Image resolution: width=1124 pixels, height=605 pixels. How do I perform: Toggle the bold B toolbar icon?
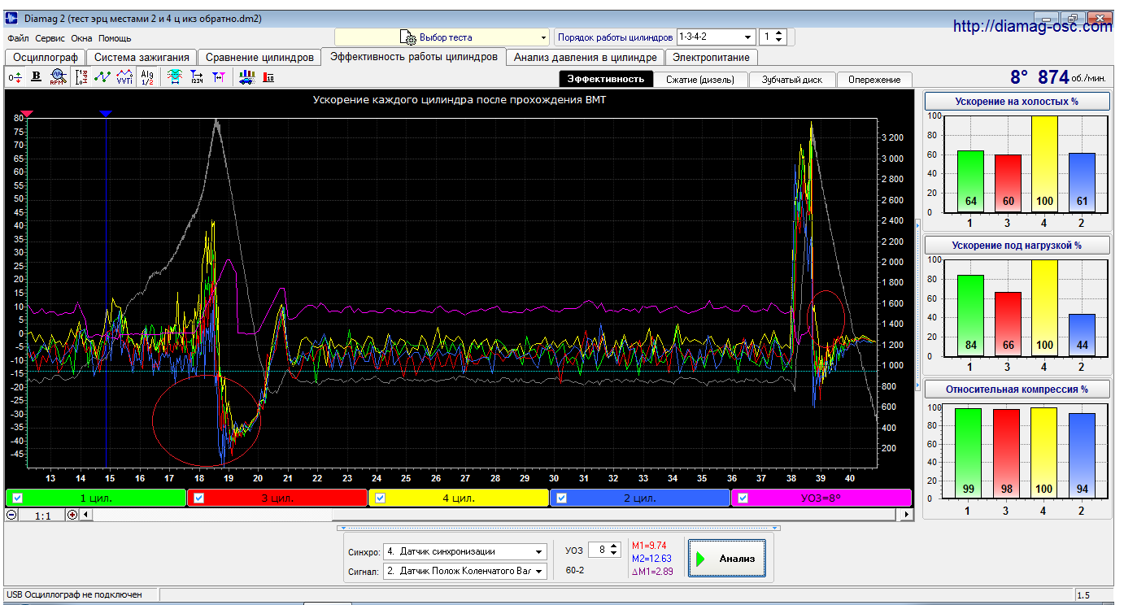click(36, 77)
